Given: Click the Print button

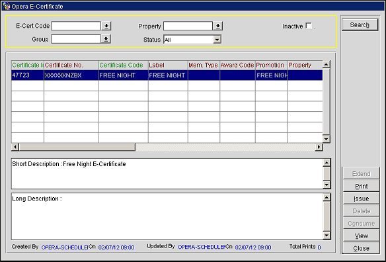Looking at the screenshot, I should (x=361, y=186).
